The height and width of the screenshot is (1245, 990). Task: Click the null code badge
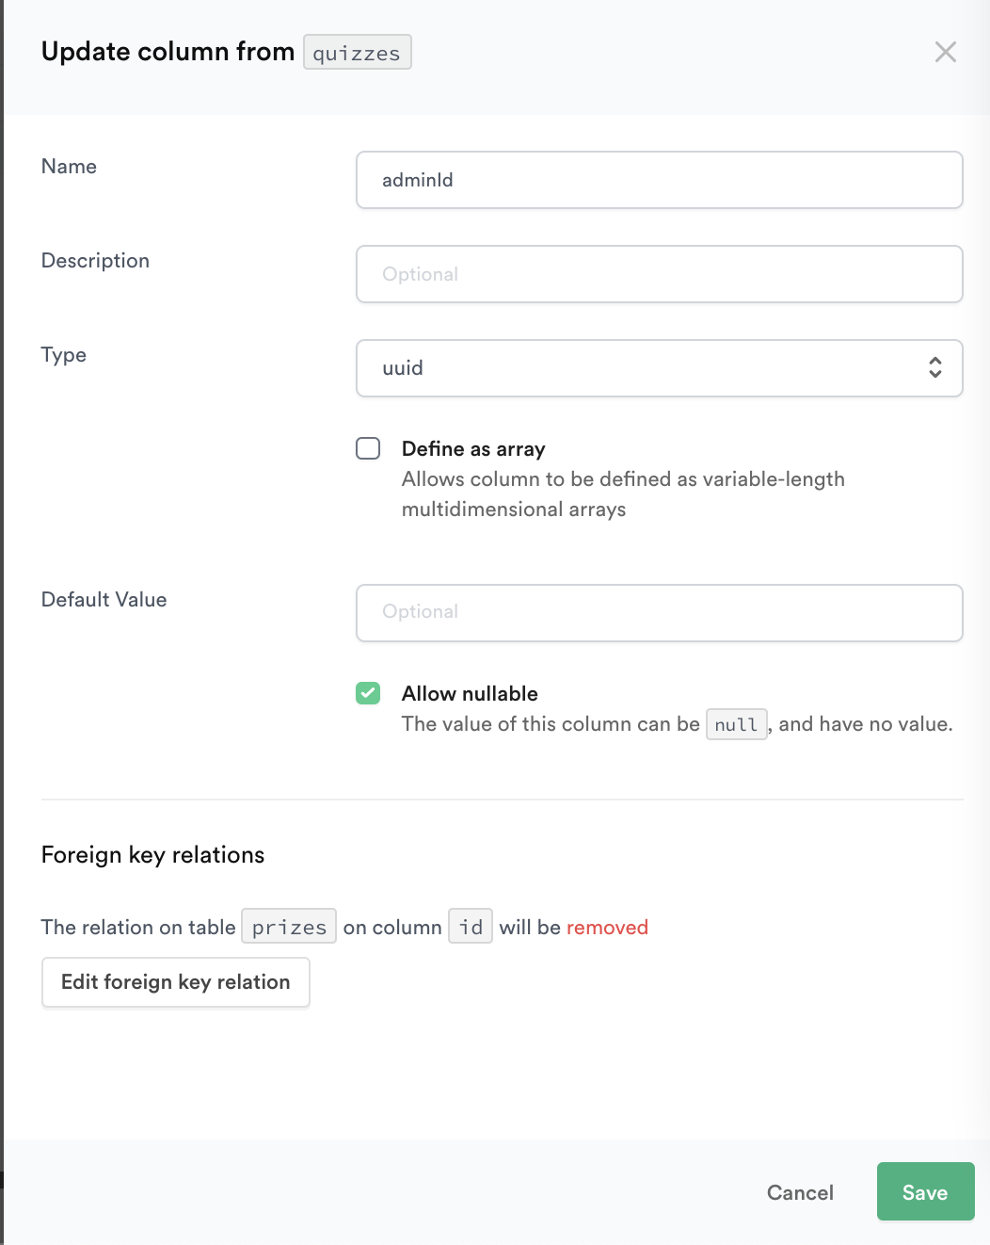click(736, 724)
